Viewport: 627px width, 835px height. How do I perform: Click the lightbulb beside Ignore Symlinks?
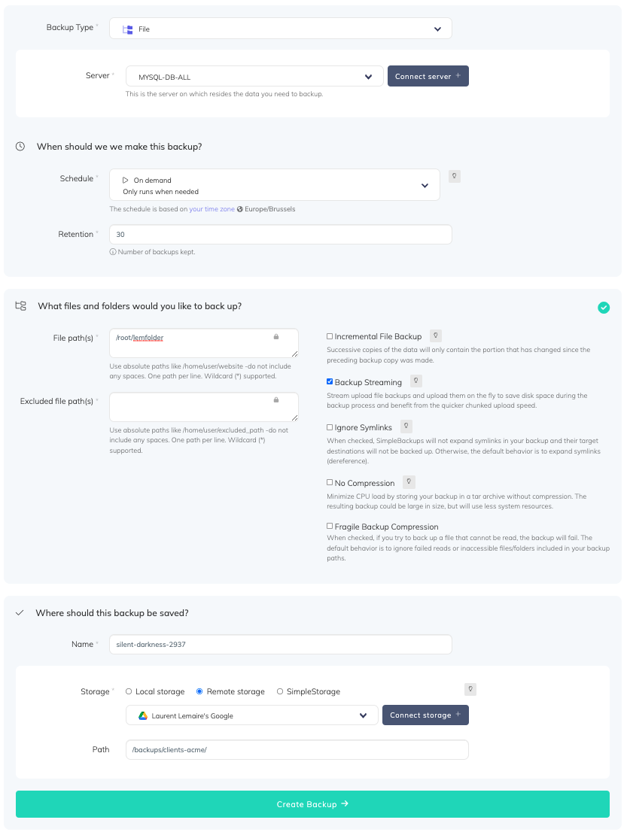click(406, 427)
